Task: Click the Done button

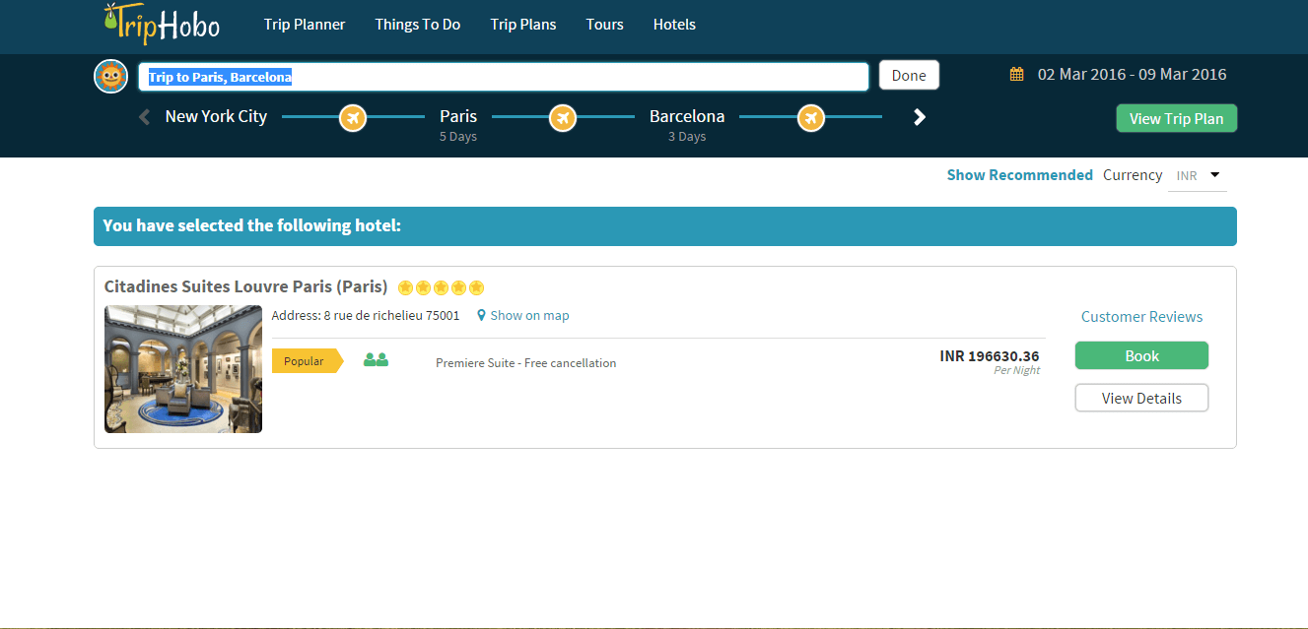Action: point(909,76)
